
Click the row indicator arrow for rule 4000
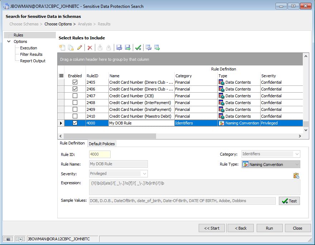coord(61,123)
